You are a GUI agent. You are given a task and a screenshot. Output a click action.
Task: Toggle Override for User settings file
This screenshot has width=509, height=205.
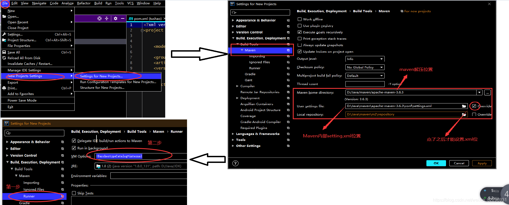coord(474,106)
